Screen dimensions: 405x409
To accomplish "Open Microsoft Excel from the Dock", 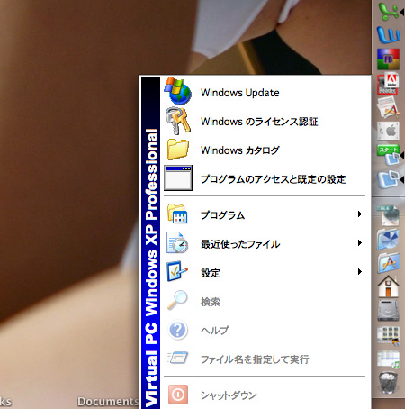I will pos(388,12).
